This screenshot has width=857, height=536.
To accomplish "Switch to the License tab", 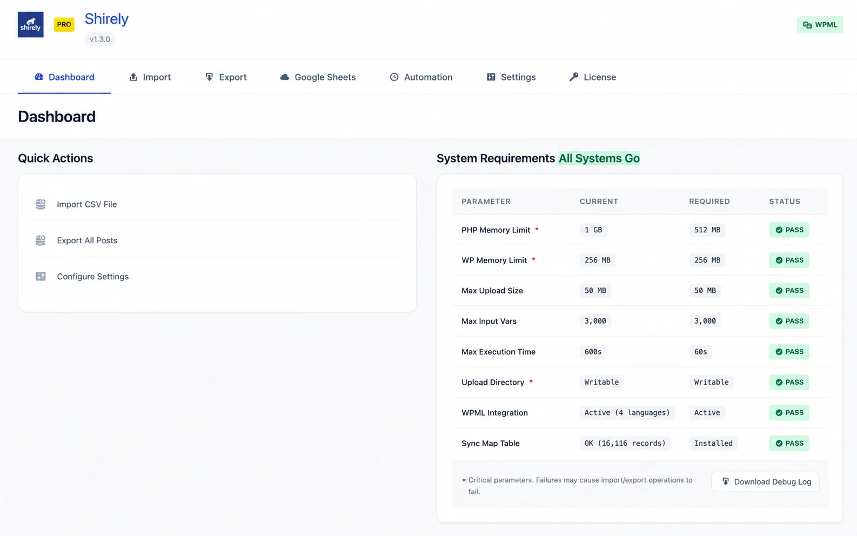I will 593,77.
